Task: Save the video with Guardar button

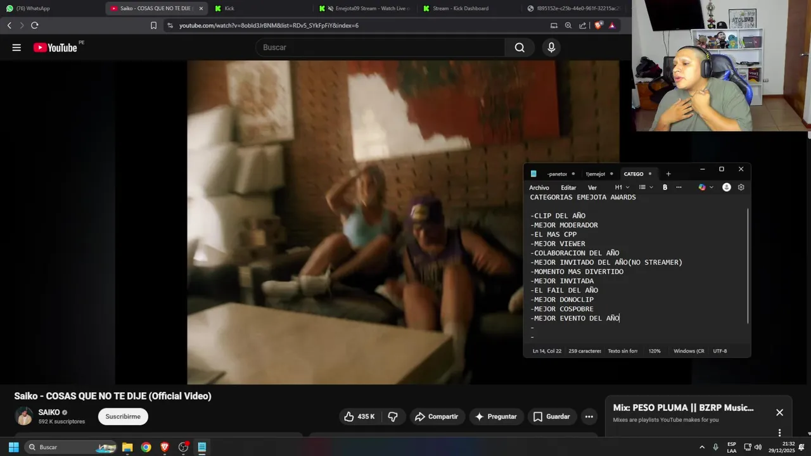Action: tap(551, 416)
